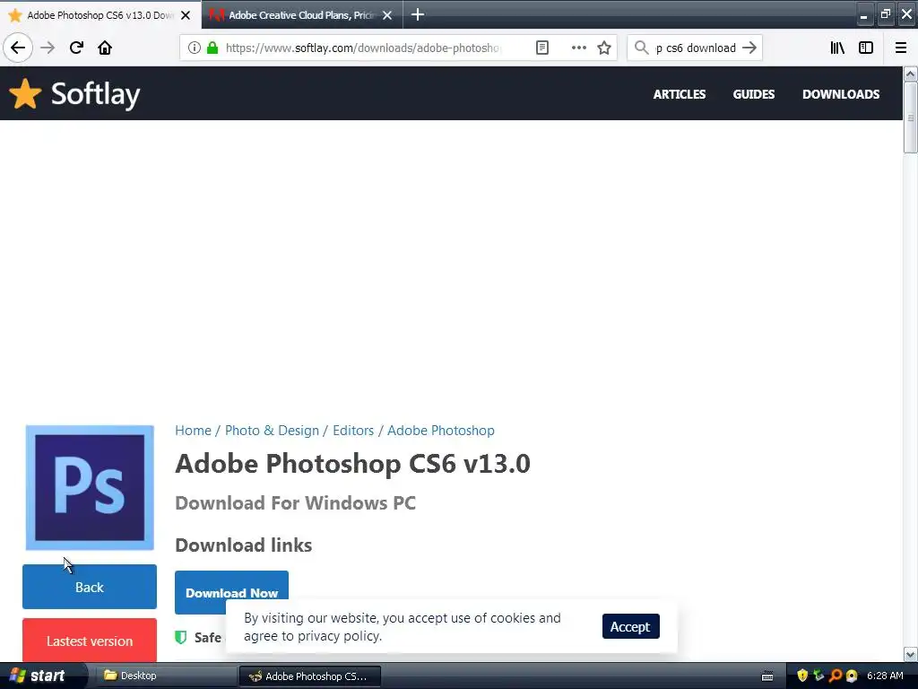This screenshot has height=689, width=918.
Task: Accept the cookies notice
Action: point(630,626)
